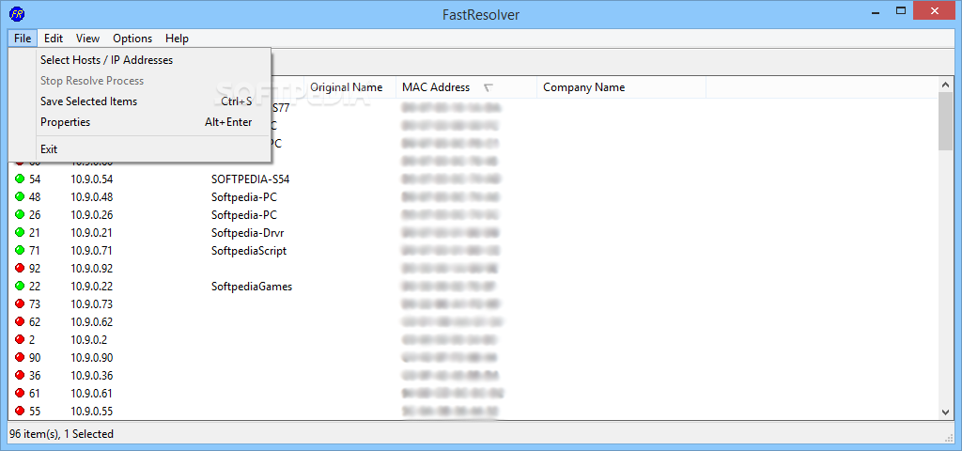The height and width of the screenshot is (451, 962).
Task: Click the red status icon for host 90
Action: point(20,357)
